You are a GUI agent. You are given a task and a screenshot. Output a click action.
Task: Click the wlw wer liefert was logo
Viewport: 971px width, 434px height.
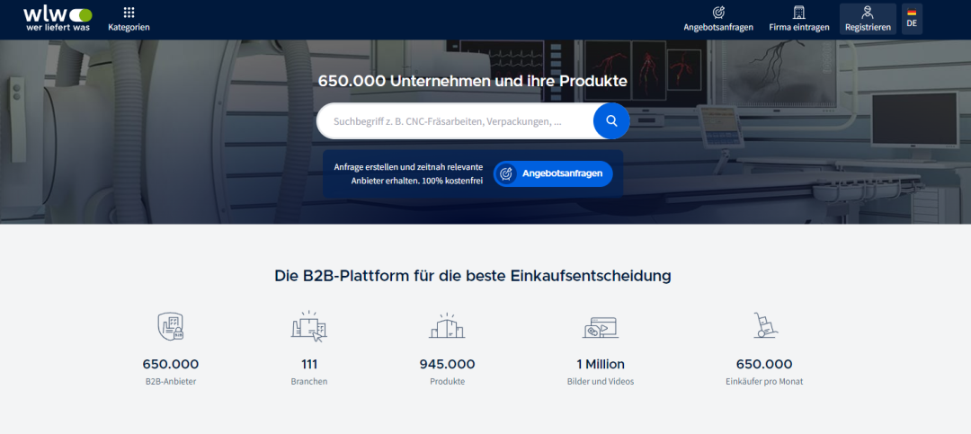[x=58, y=19]
